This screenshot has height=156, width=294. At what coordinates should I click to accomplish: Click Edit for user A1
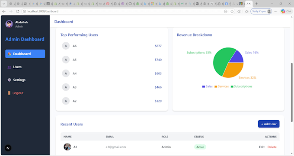tap(262, 147)
